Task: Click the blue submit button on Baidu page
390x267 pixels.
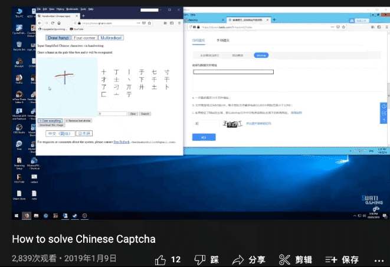Action: pyautogui.click(x=203, y=137)
